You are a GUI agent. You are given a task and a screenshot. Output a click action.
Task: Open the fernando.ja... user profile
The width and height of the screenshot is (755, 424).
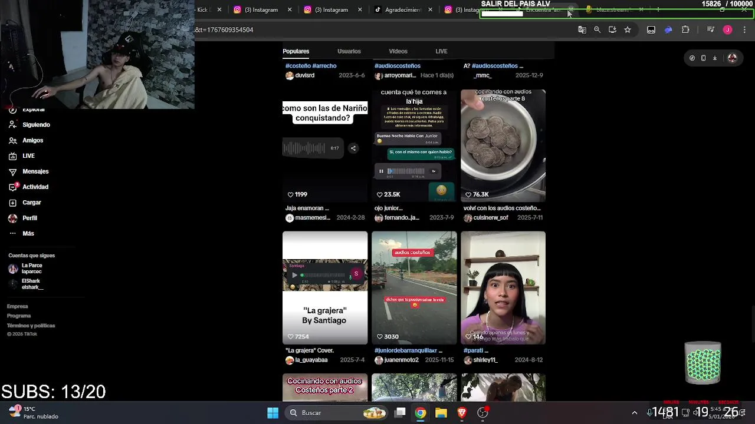click(x=397, y=218)
